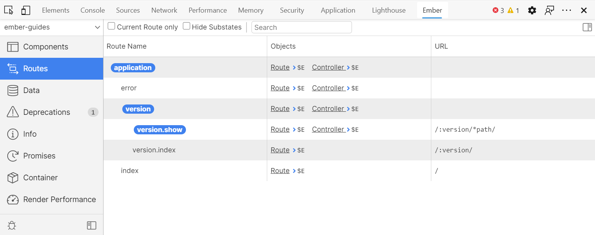The height and width of the screenshot is (235, 595).
Task: Click the route Search input field
Action: point(301,27)
